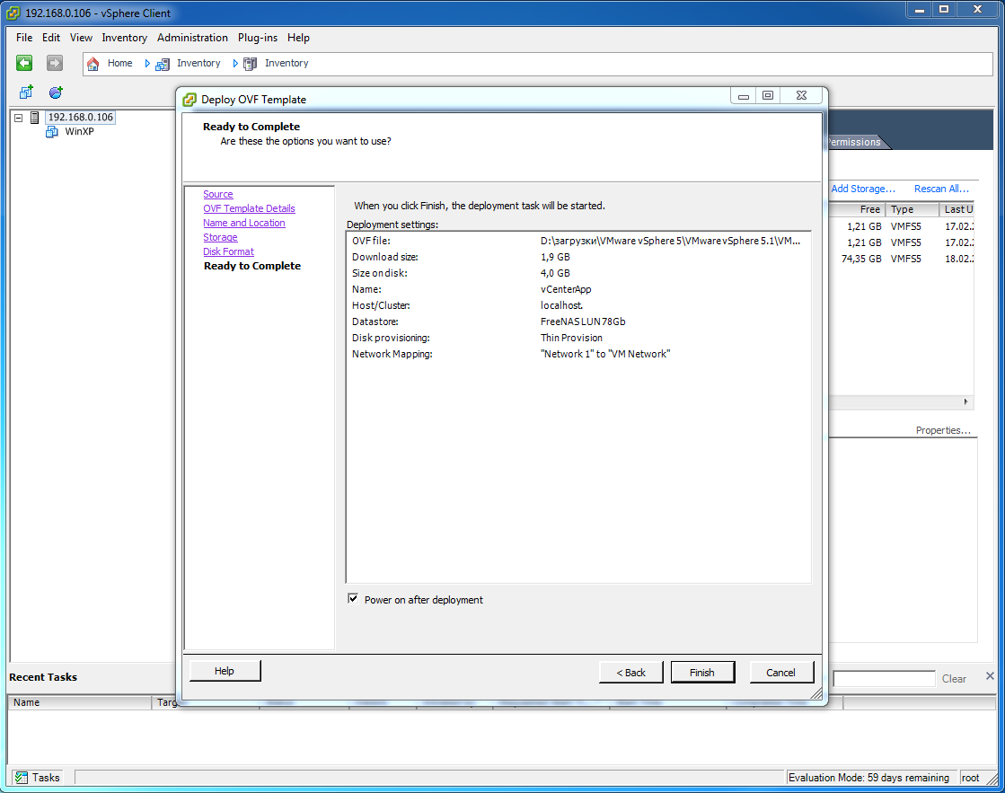This screenshot has height=793, width=1005.
Task: Click the Thin Provision value
Action: click(x=571, y=338)
